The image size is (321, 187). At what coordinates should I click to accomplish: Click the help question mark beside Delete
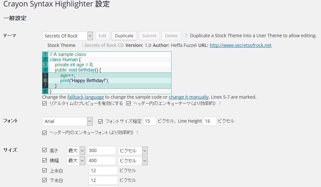(x=186, y=36)
